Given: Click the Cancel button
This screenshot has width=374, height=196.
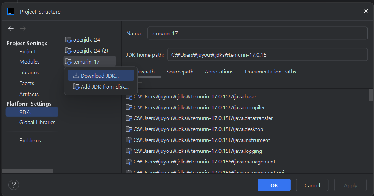Looking at the screenshot, I should (312, 185).
